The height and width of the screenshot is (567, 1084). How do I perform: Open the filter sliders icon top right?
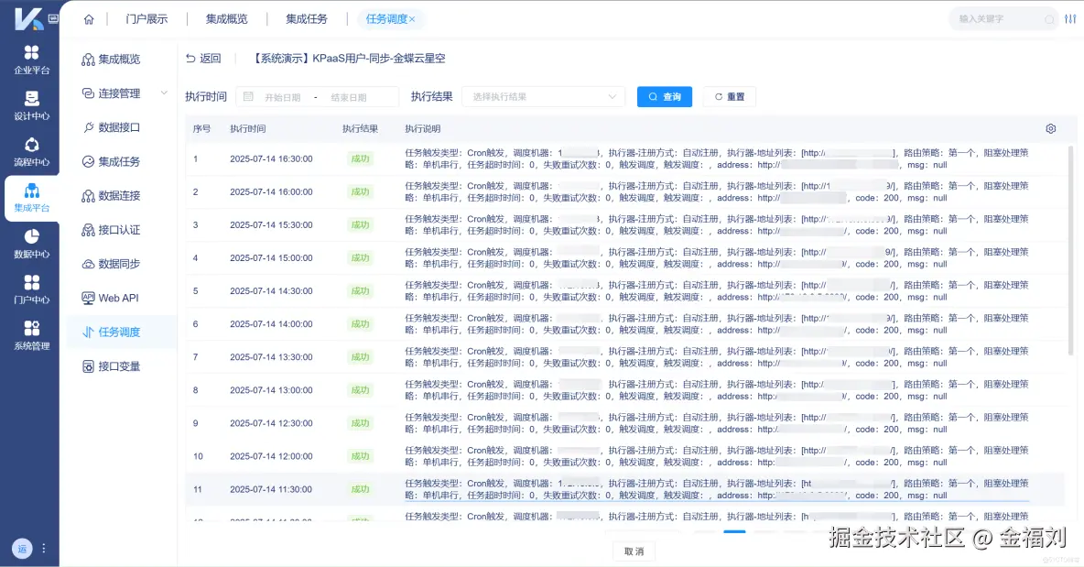(x=1070, y=19)
